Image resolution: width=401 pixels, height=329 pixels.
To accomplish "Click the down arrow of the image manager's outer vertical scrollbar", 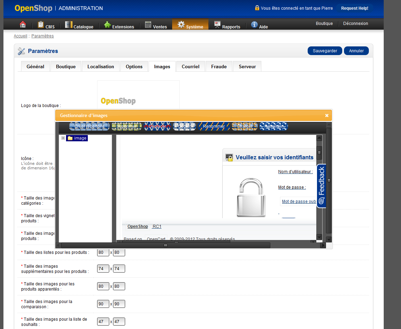I will [329, 239].
